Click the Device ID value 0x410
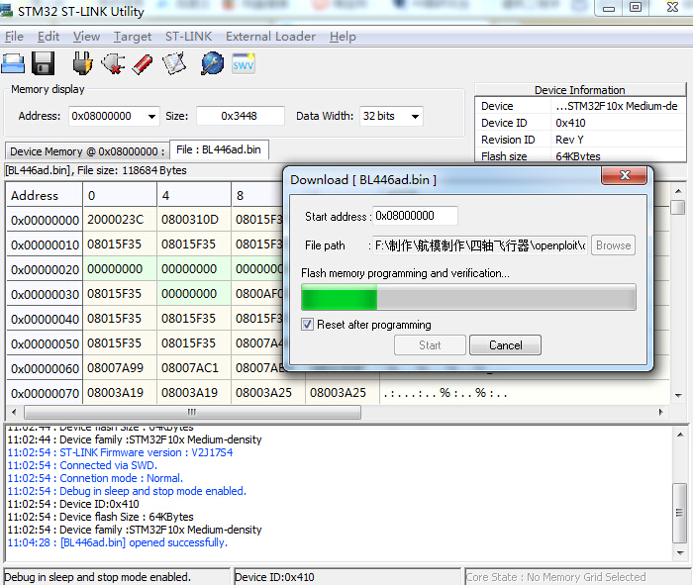This screenshot has height=585, width=693. [570, 123]
